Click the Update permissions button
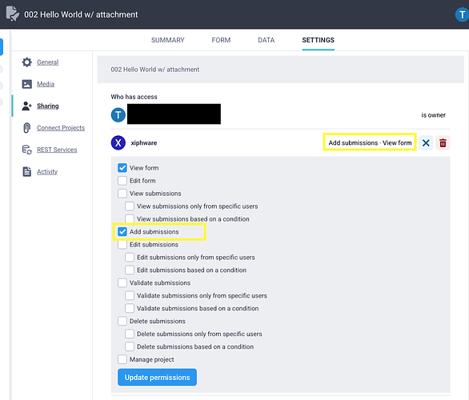The width and height of the screenshot is (469, 400). point(158,378)
